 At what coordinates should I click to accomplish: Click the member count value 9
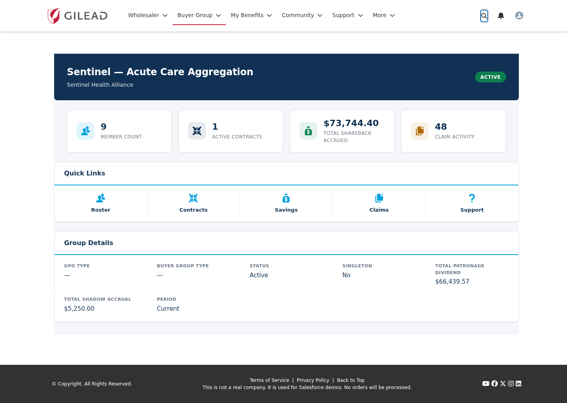coord(103,127)
